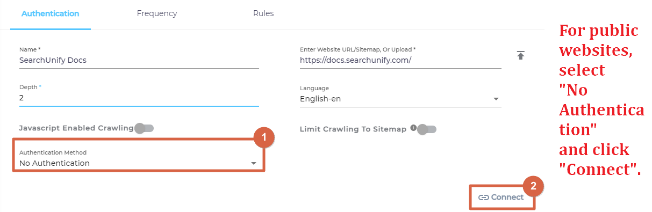Go to the Authentication tab
The image size is (652, 212).
[51, 13]
